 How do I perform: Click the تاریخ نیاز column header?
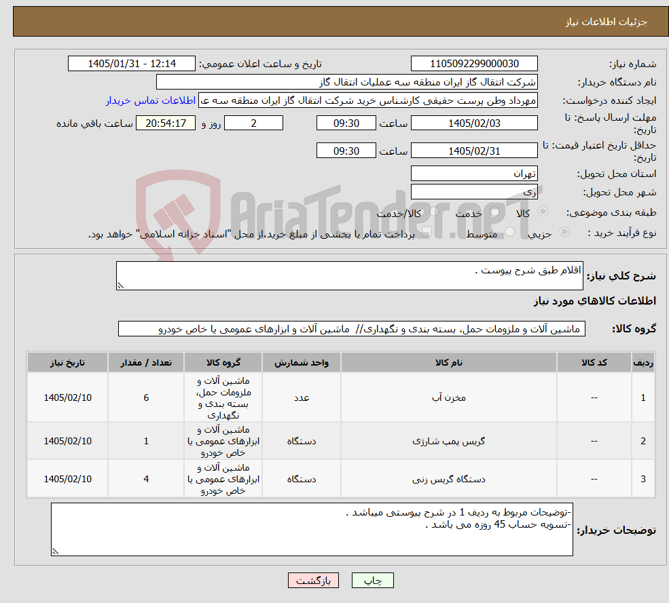click(67, 363)
